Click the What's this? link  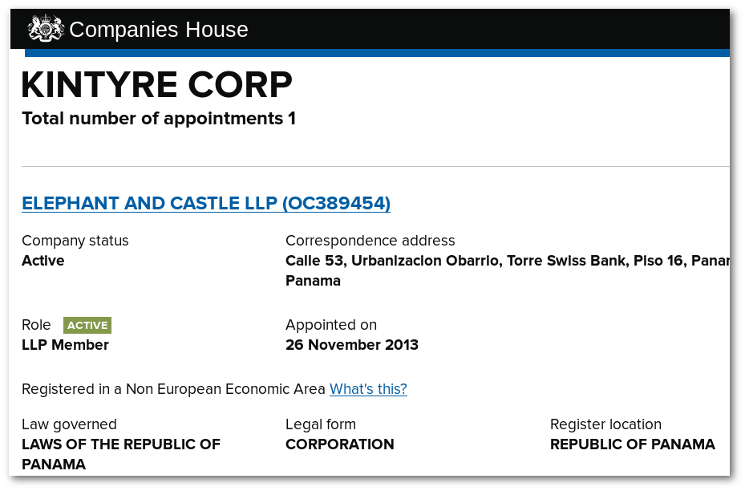tap(368, 389)
